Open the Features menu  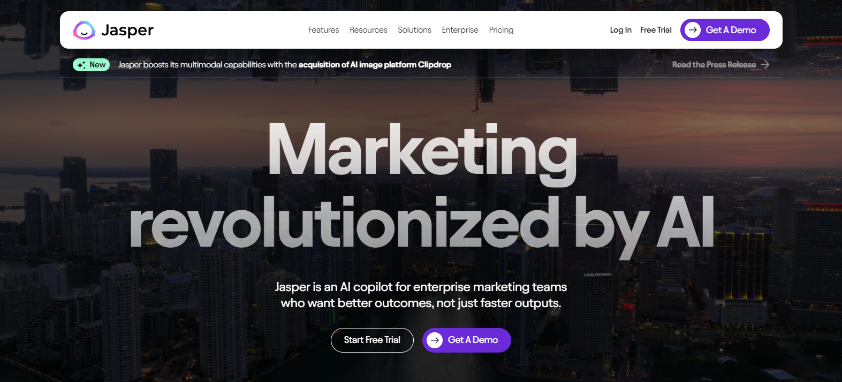[323, 30]
